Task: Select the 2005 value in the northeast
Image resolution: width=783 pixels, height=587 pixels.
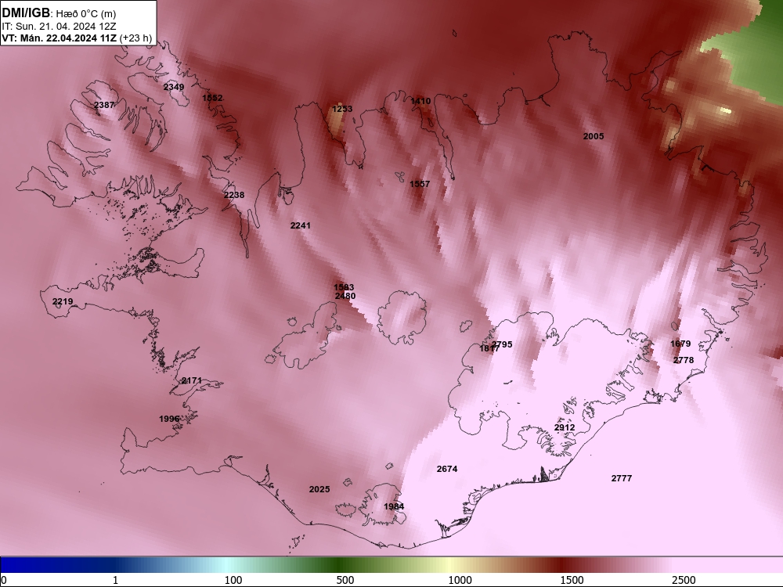Action: tap(594, 136)
